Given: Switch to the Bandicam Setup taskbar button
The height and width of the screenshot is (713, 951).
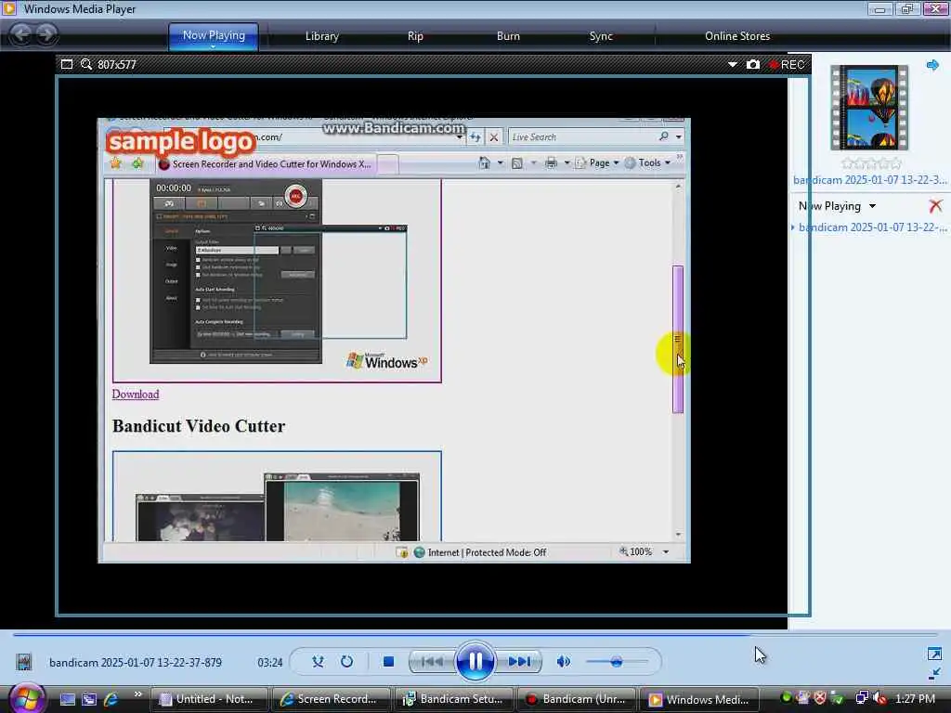Looking at the screenshot, I should 455,699.
